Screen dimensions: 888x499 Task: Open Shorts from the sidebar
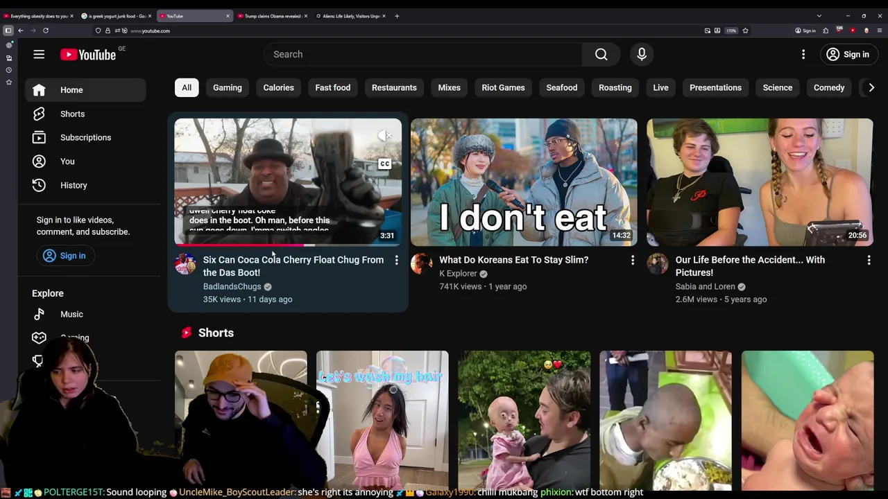(86, 114)
